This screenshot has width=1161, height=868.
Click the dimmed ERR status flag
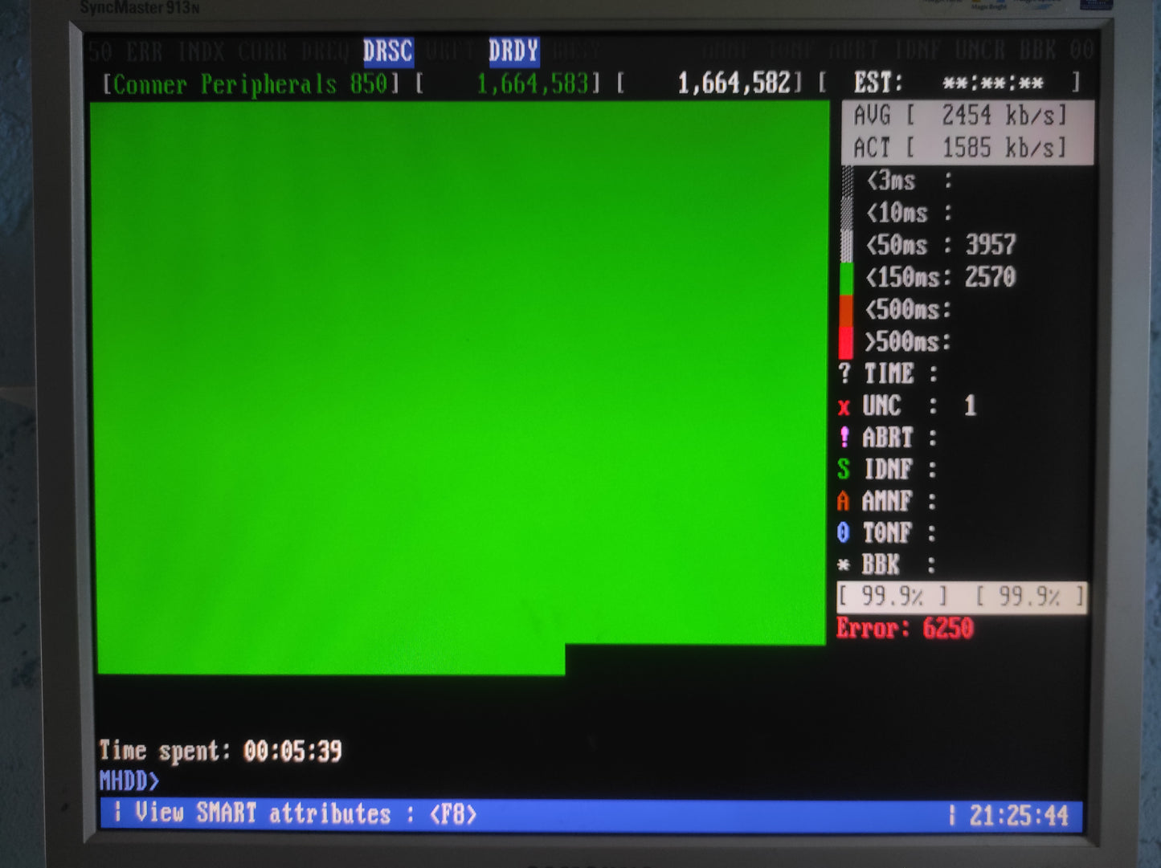[145, 53]
